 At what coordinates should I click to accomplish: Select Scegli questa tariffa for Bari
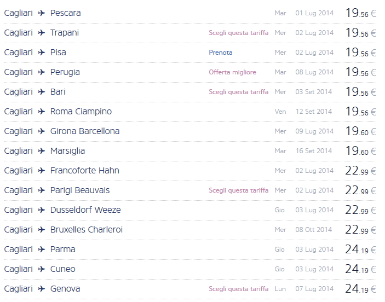pos(238,92)
